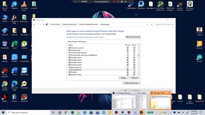This screenshot has height=115, width=205.
Task: Uncheck the Feedback Hub app checkbox
Action: click(x=70, y=50)
